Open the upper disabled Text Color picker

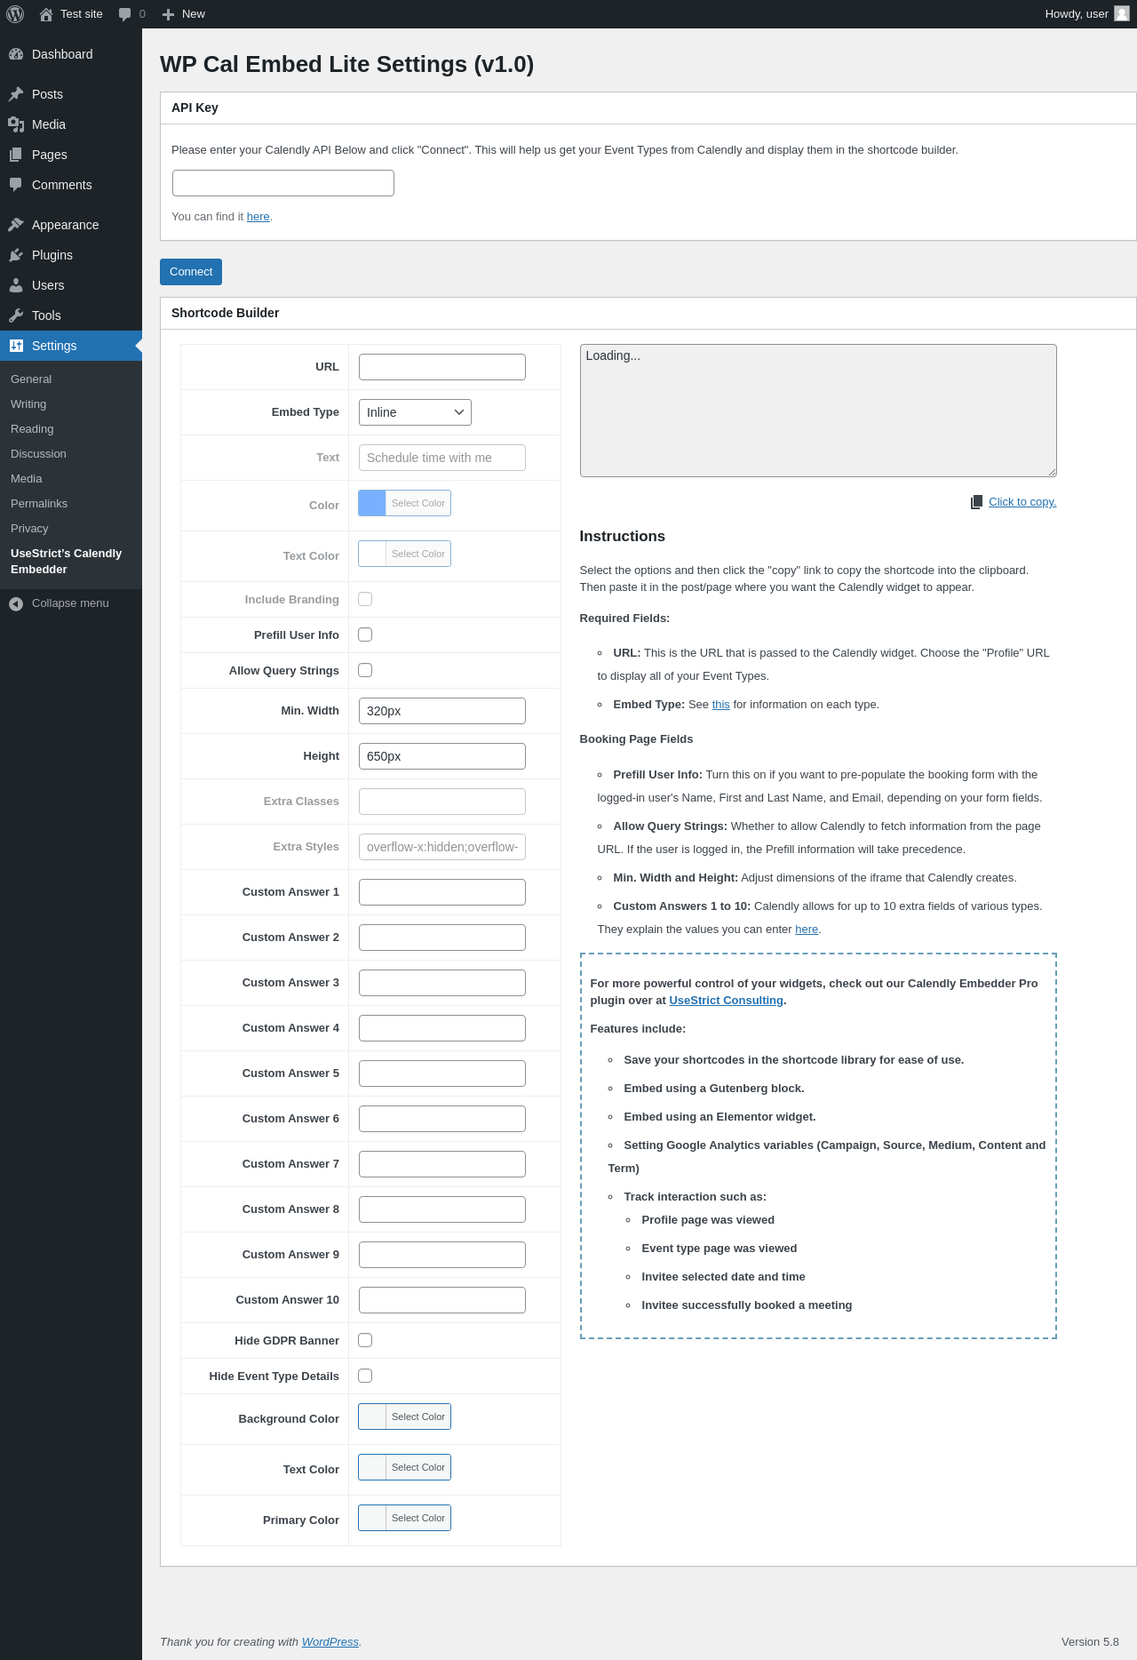(x=404, y=554)
